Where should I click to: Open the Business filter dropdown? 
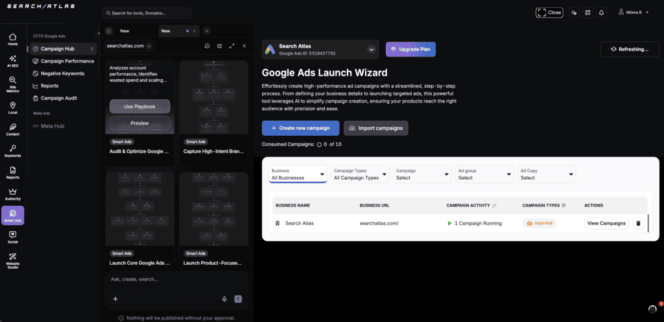[298, 174]
